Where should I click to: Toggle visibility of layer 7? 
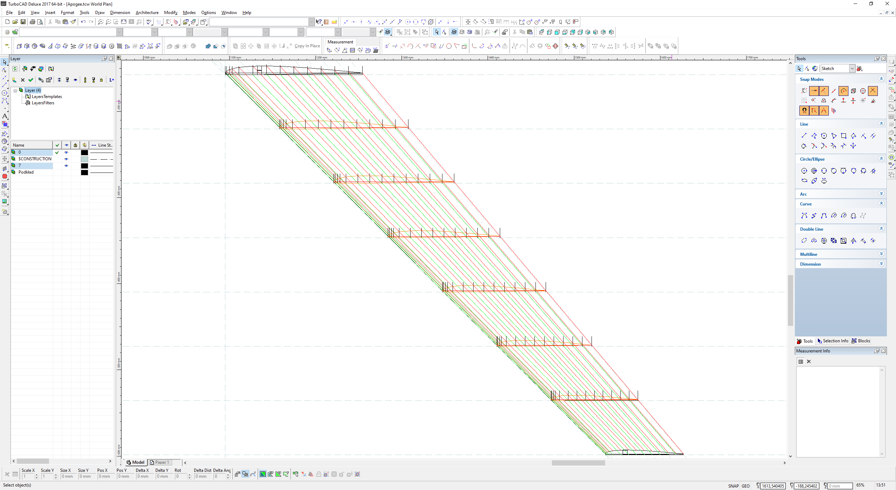[x=66, y=166]
